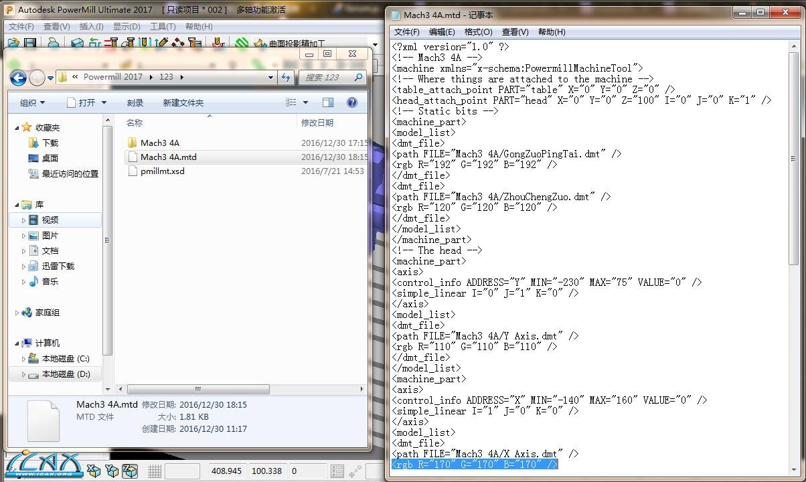Select local disk (D:)
This screenshot has height=482, width=806.
click(x=60, y=374)
